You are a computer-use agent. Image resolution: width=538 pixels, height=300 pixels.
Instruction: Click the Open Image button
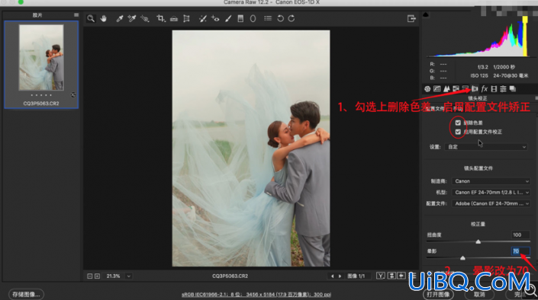438,294
